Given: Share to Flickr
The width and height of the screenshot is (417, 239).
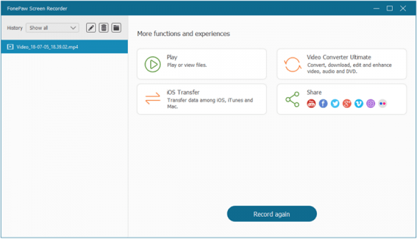Looking at the screenshot, I should [x=383, y=103].
